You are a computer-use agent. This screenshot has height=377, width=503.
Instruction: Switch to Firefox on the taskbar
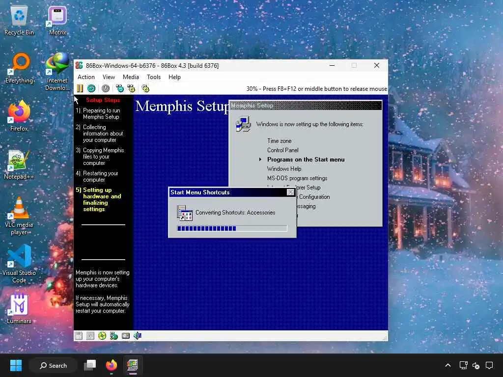[112, 365]
